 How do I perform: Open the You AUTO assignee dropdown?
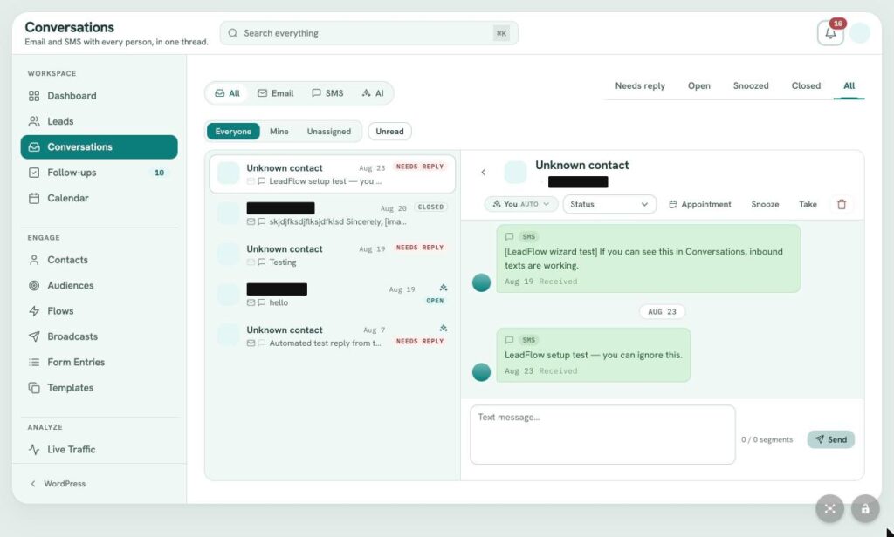click(x=521, y=204)
